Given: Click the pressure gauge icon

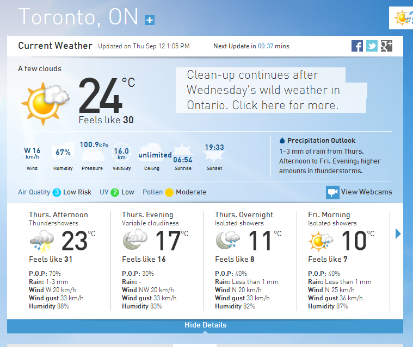Looking at the screenshot, I should point(93,155).
